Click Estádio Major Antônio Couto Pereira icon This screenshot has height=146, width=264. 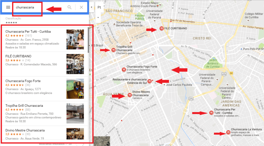click(160, 5)
